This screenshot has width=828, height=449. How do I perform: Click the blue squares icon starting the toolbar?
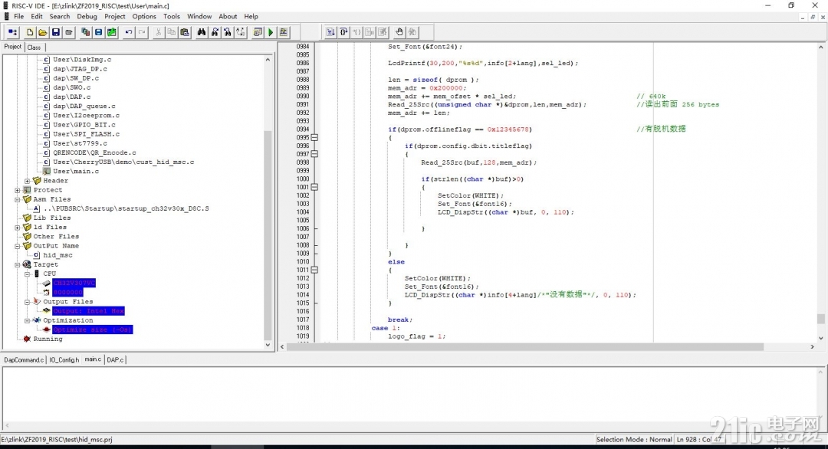tap(13, 32)
